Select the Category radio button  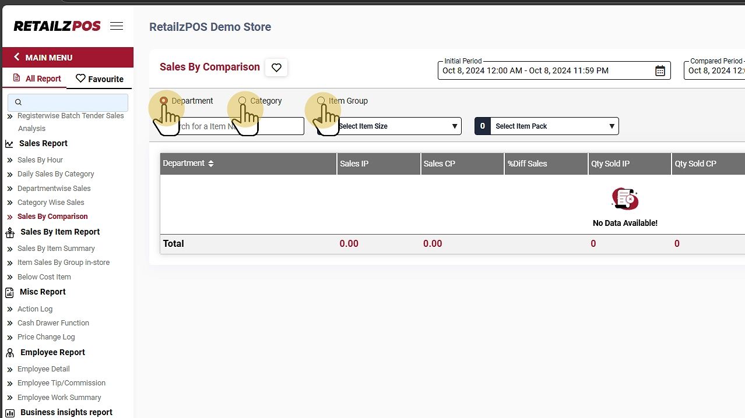(x=243, y=101)
